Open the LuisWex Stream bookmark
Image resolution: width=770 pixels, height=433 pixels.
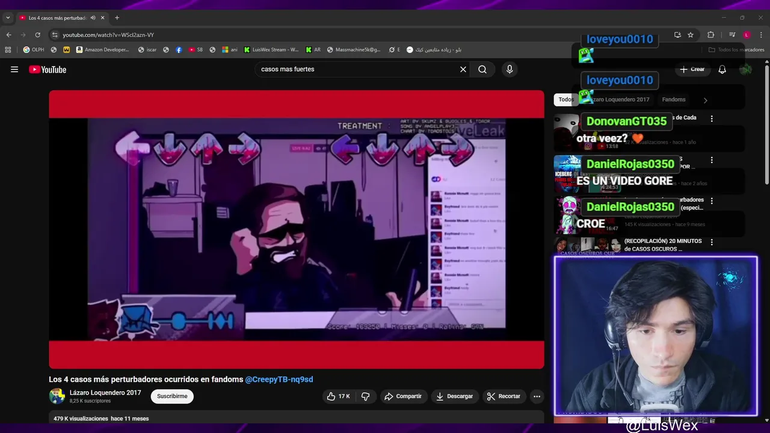click(271, 50)
